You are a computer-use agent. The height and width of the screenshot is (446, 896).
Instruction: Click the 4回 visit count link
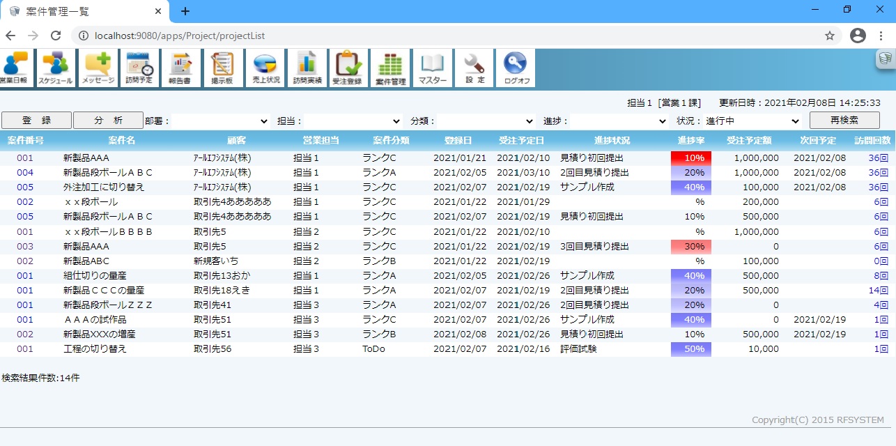881,305
